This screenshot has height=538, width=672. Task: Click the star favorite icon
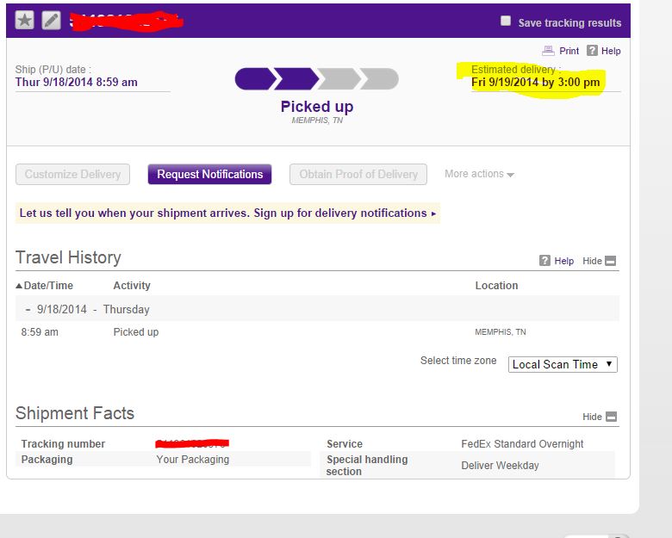pyautogui.click(x=25, y=20)
